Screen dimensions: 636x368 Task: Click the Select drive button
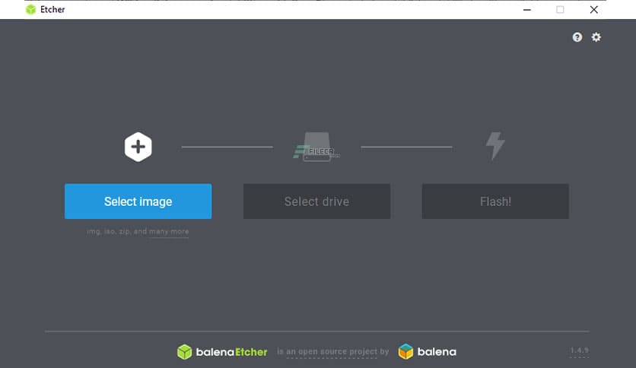point(316,201)
